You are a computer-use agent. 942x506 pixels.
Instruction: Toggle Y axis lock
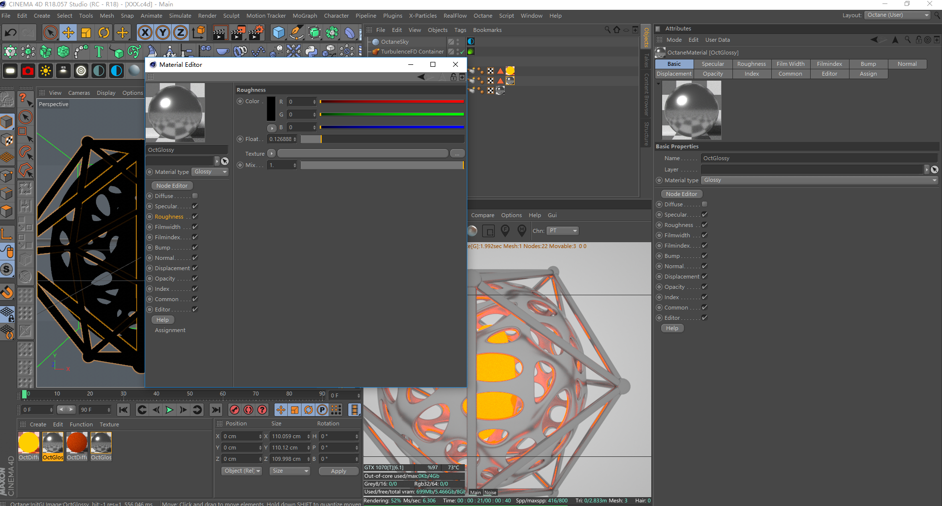tap(163, 33)
